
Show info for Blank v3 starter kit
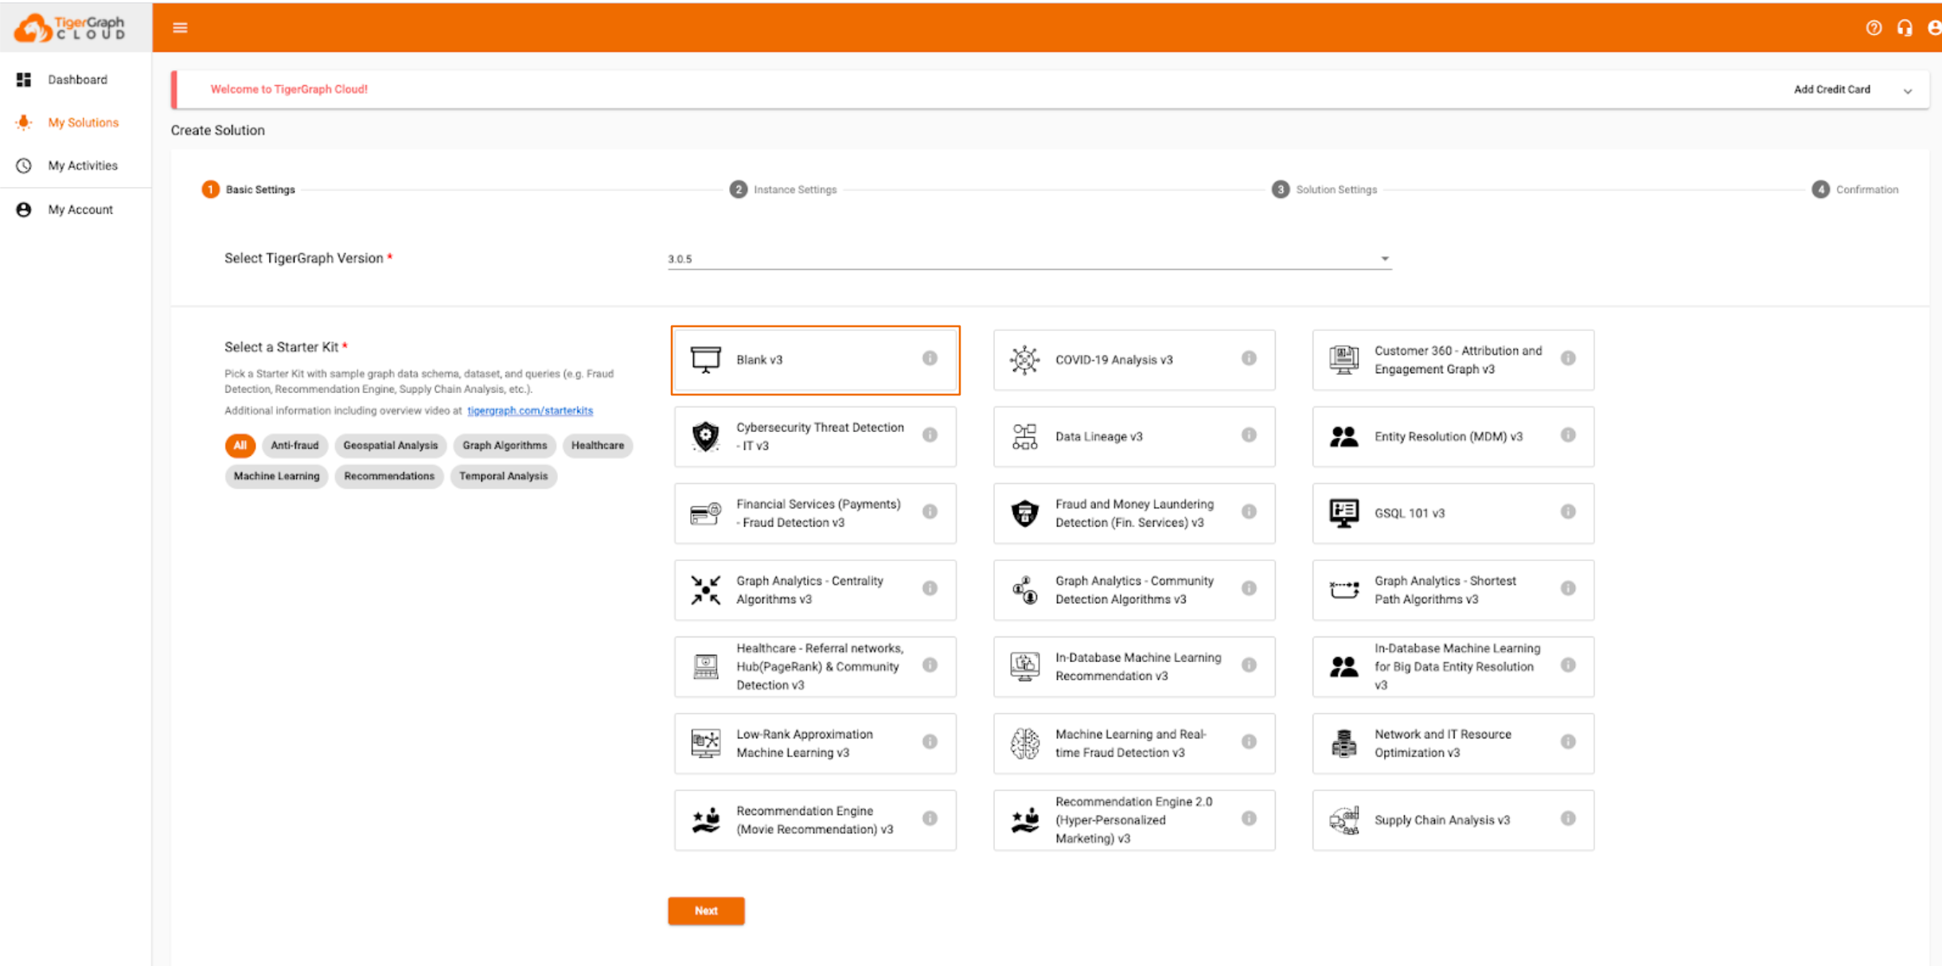pyautogui.click(x=930, y=358)
